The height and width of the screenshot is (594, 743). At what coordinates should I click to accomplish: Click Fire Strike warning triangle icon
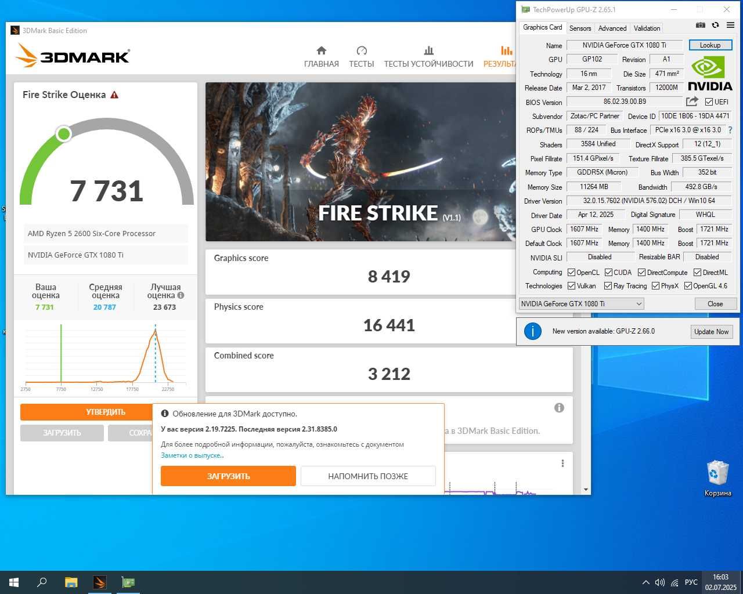point(114,95)
